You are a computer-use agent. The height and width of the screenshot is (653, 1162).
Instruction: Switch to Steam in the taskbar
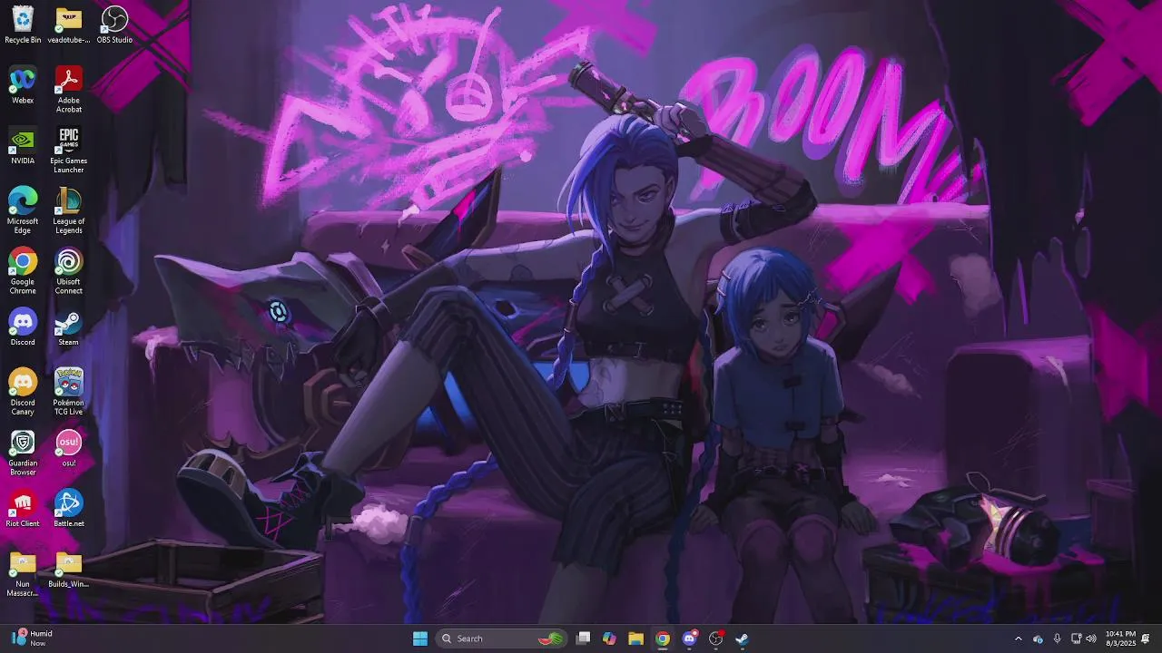point(742,638)
